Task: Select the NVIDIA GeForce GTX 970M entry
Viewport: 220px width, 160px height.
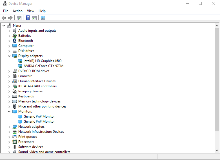Action: point(43,66)
